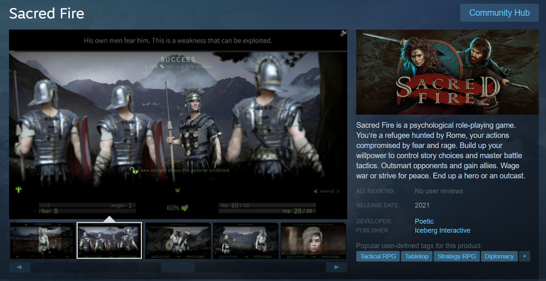Click the hp 10 / 10 bar
The width and height of the screenshot is (546, 281).
267,205
